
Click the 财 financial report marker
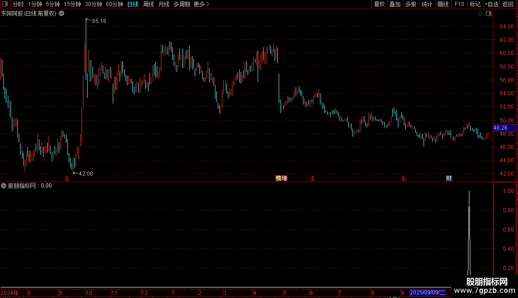449,178
